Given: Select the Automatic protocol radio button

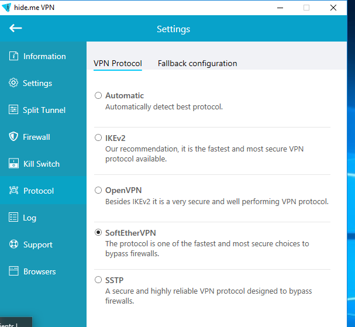Looking at the screenshot, I should click(98, 95).
